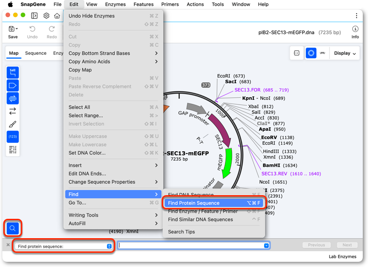Choose Select All menu item
The height and width of the screenshot is (267, 368).
click(x=113, y=107)
